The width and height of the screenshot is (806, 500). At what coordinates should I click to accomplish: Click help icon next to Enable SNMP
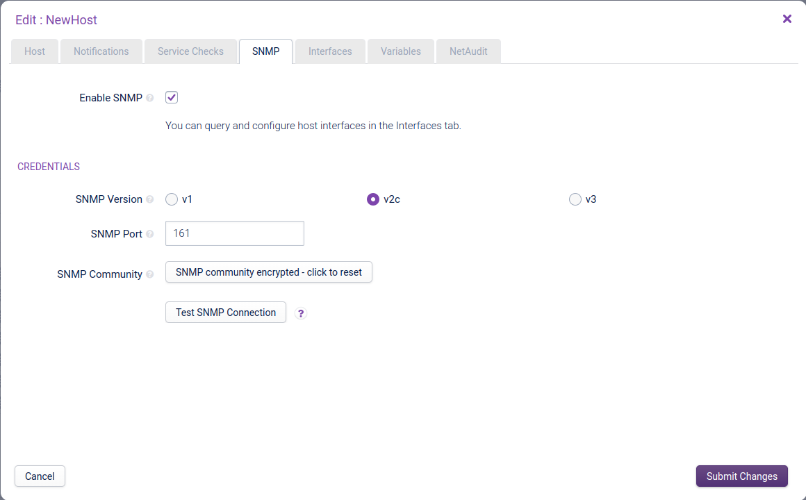[150, 98]
